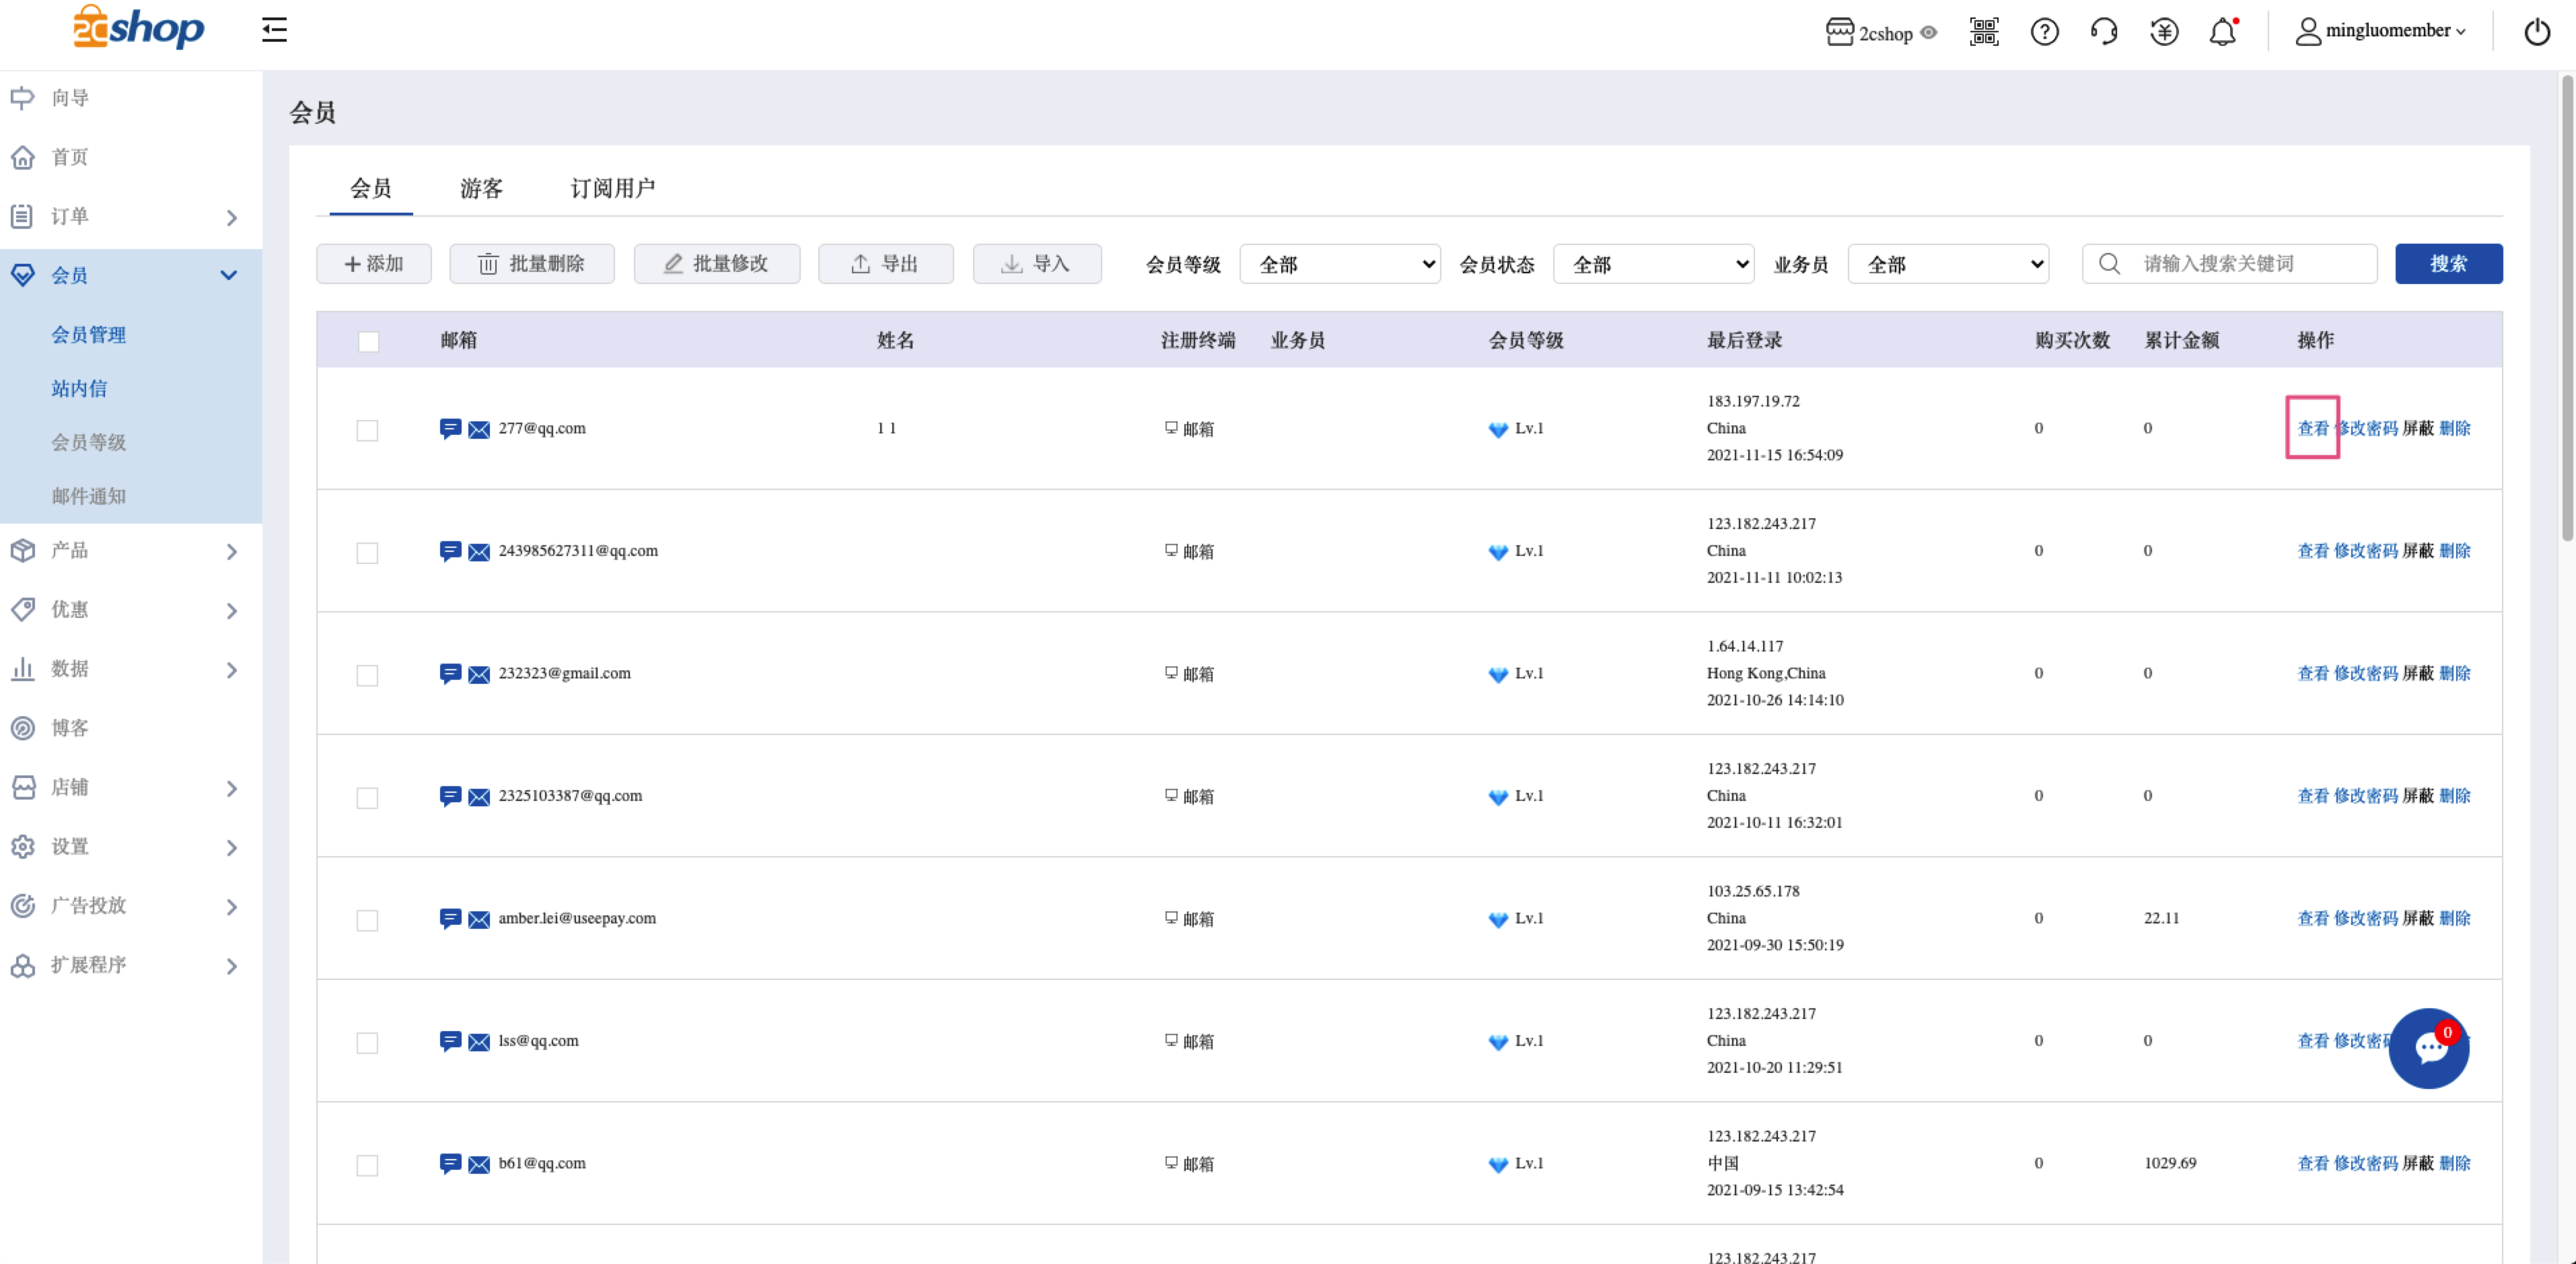Click the envelope icon for 277@qq.com
Image resolution: width=2576 pixels, height=1264 pixels.
(x=479, y=430)
